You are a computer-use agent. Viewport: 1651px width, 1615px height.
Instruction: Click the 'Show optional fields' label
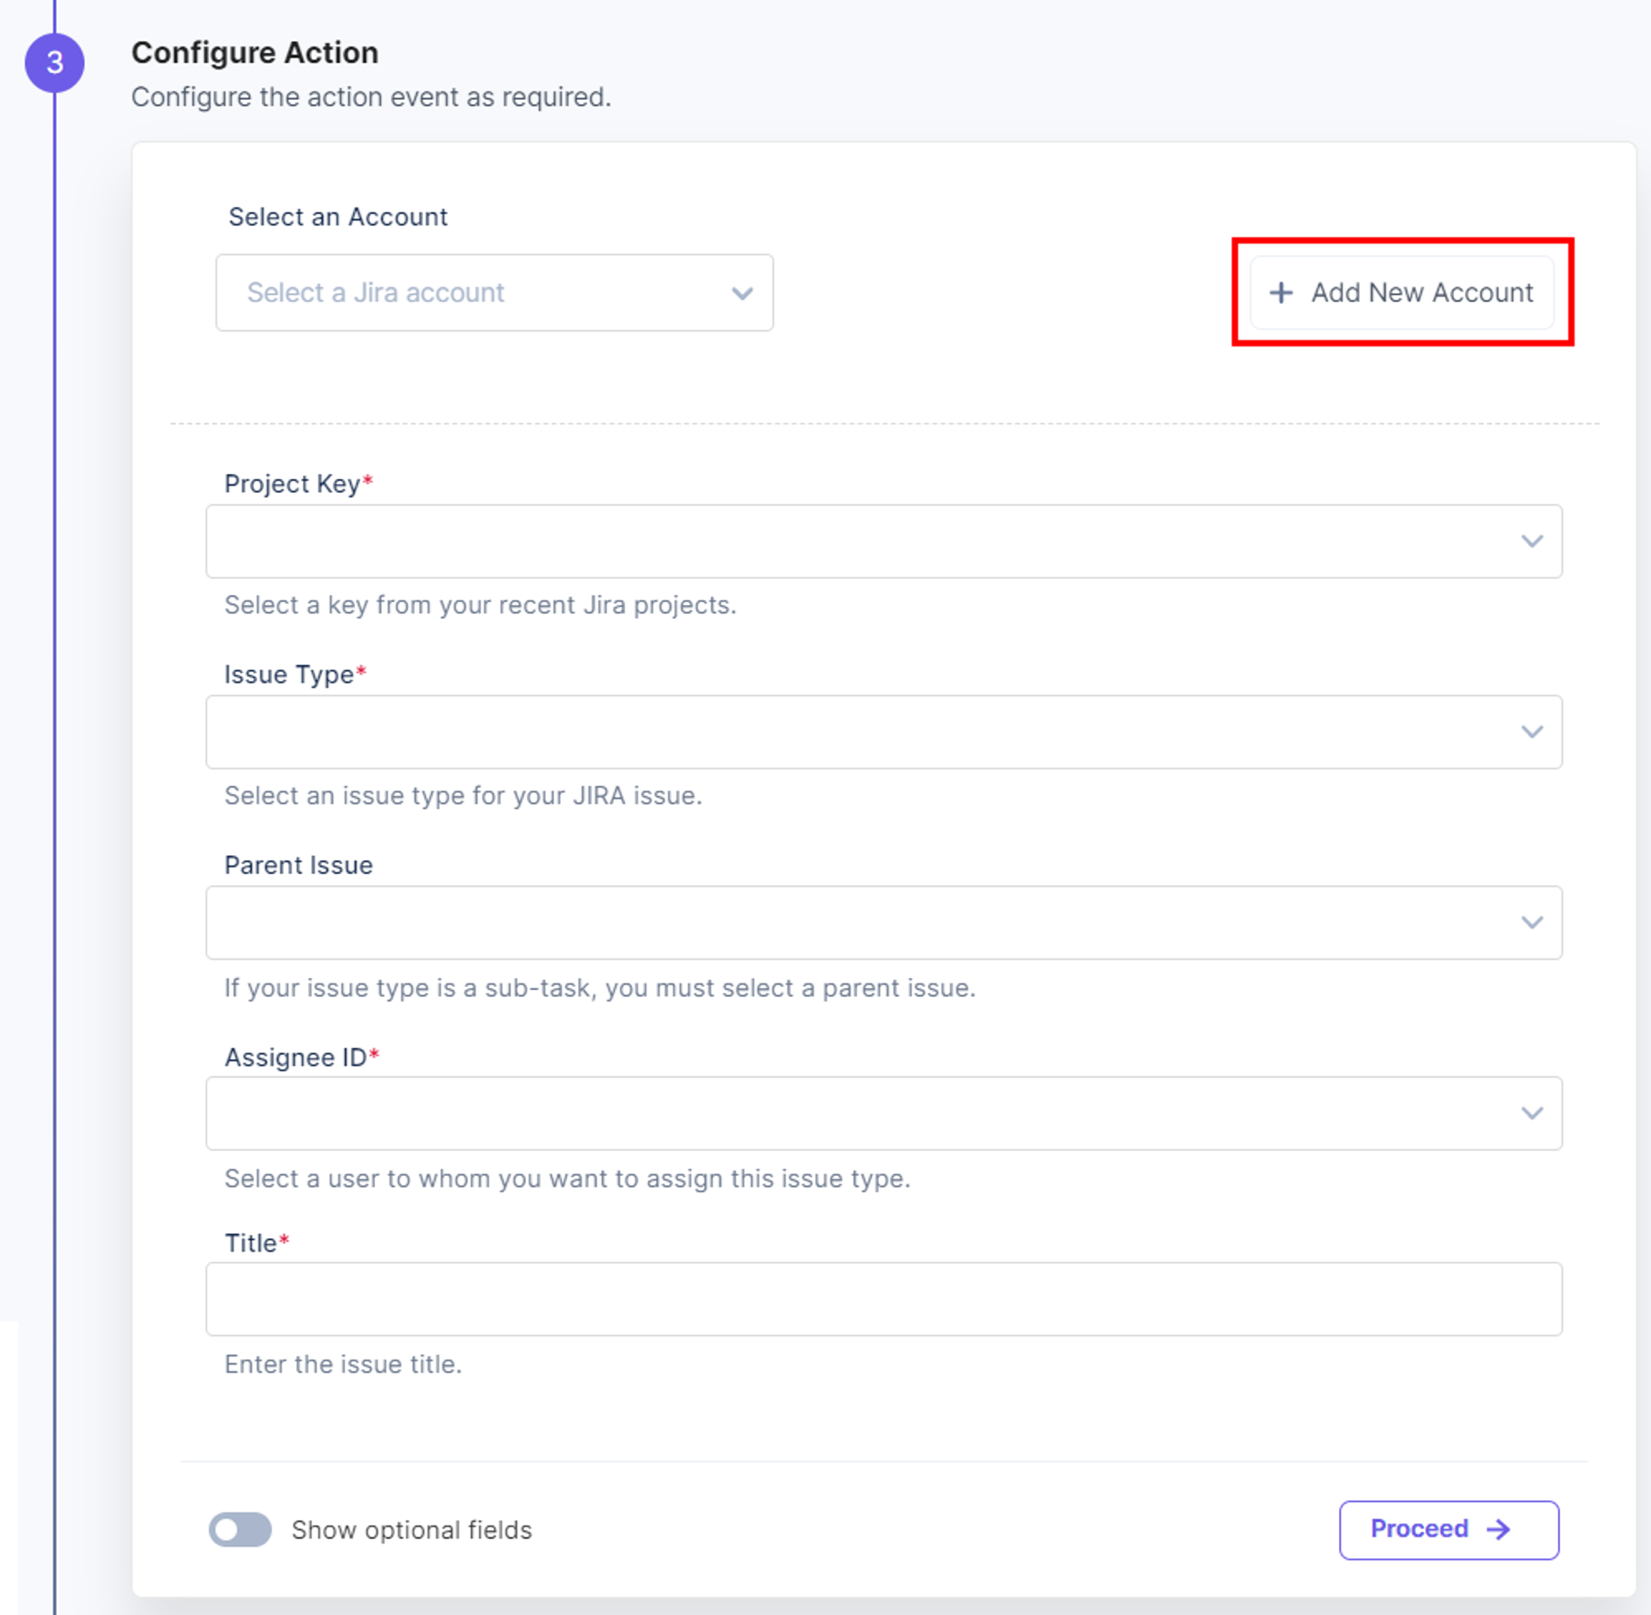click(x=411, y=1529)
